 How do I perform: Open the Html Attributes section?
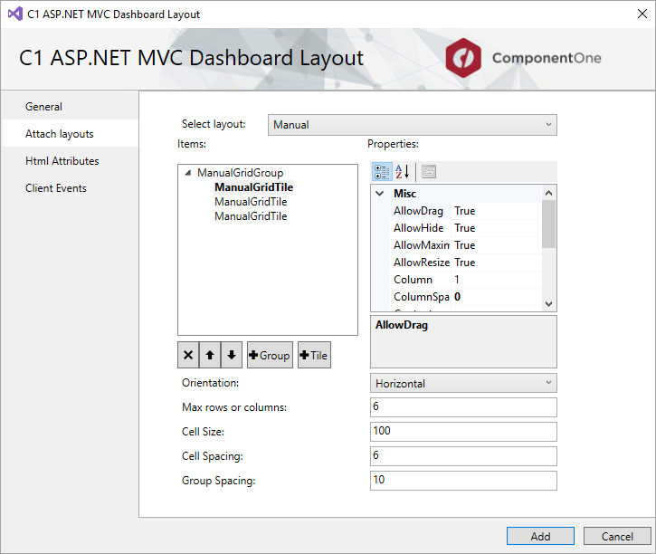[x=62, y=161]
